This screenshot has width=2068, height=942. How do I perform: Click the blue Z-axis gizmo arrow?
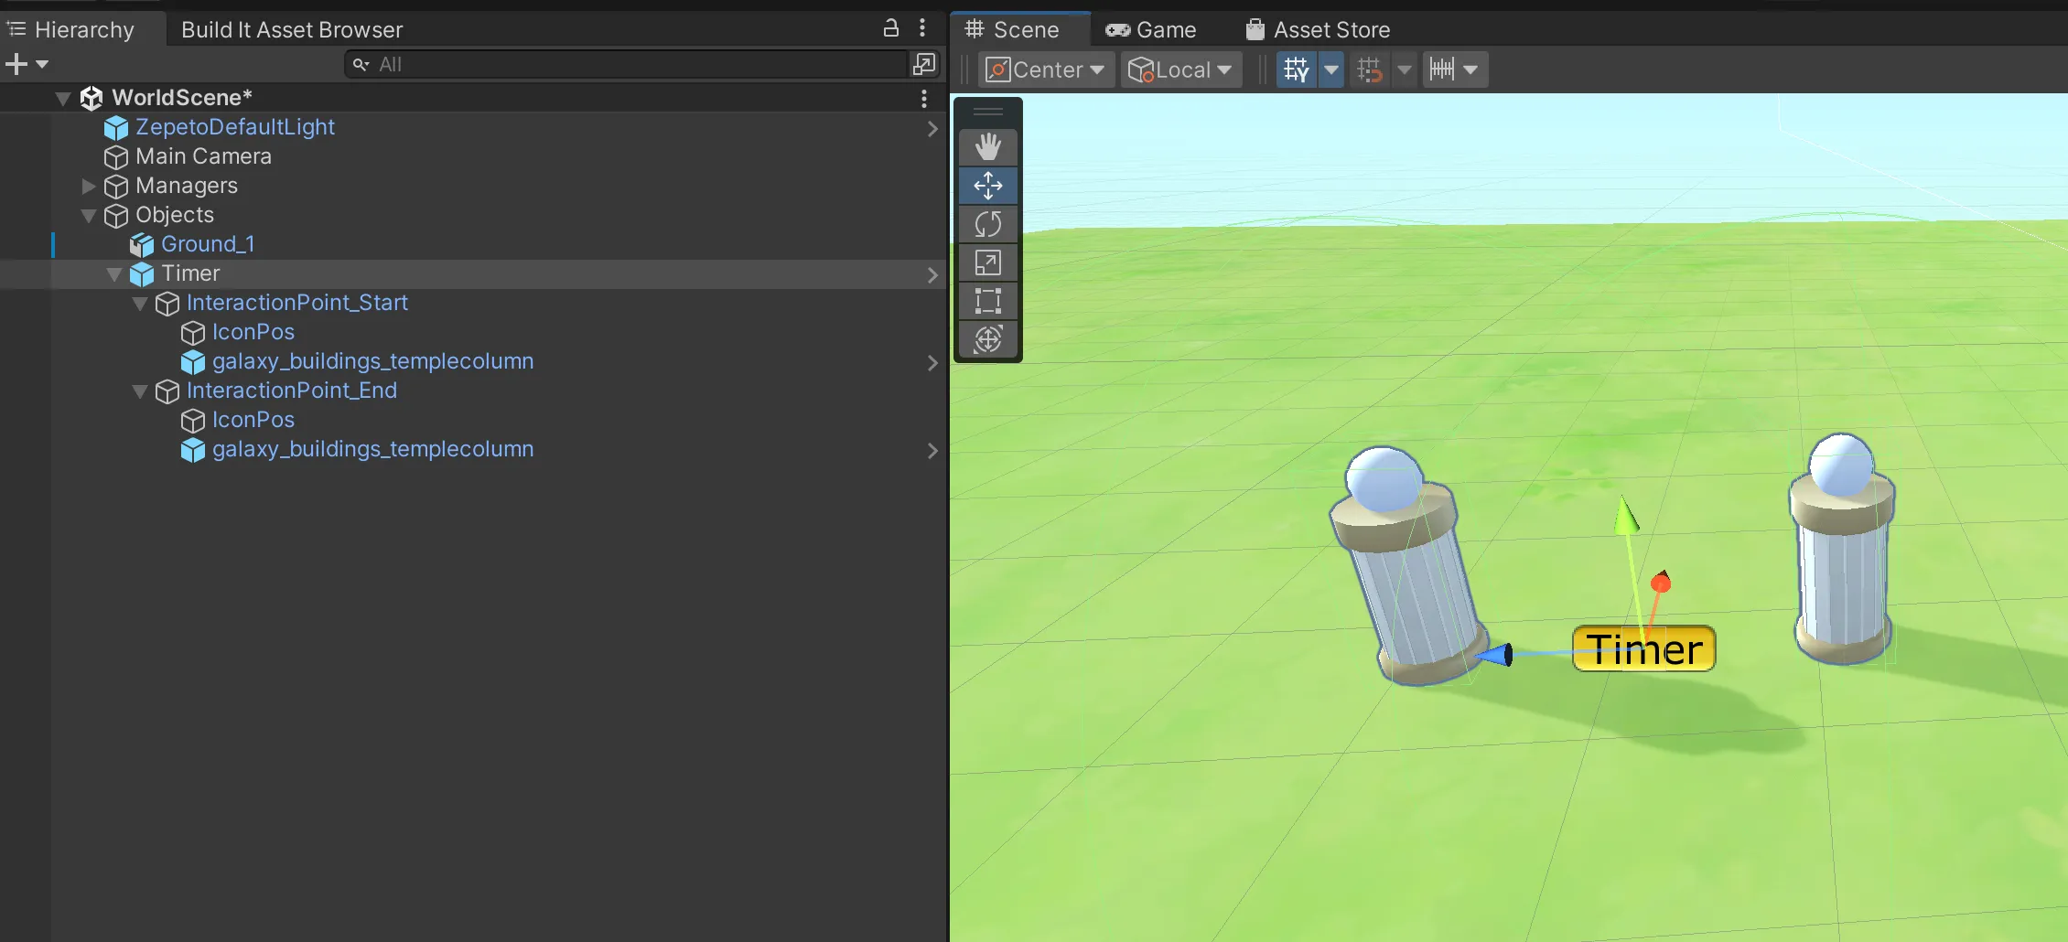(1493, 655)
